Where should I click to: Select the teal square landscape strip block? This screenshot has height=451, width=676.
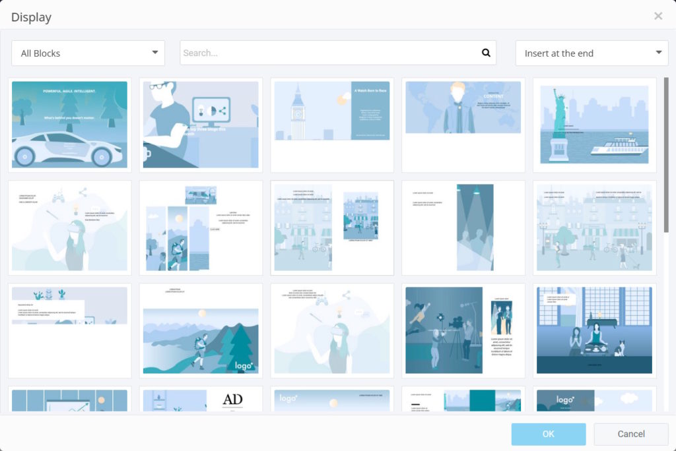463,400
